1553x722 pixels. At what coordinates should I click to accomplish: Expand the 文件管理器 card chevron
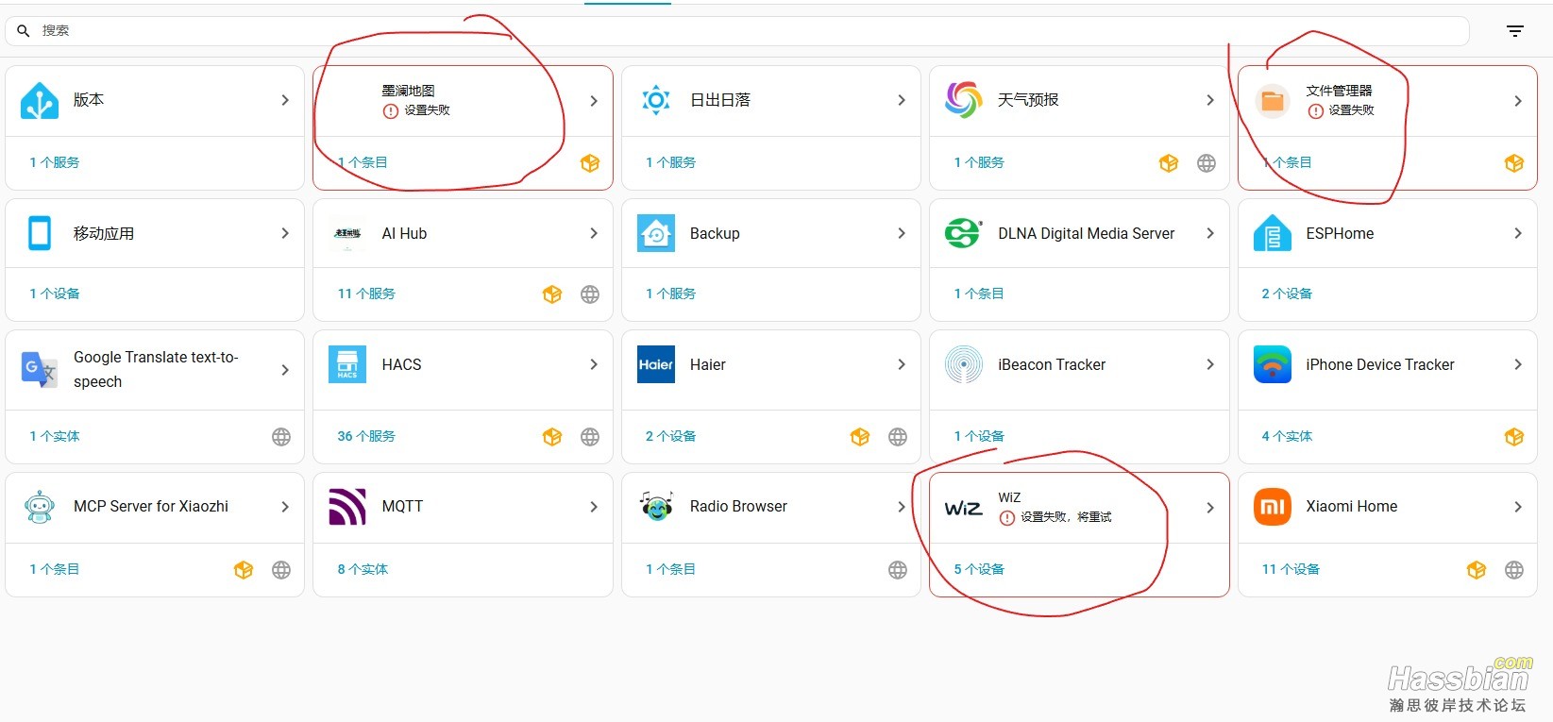coord(1518,101)
